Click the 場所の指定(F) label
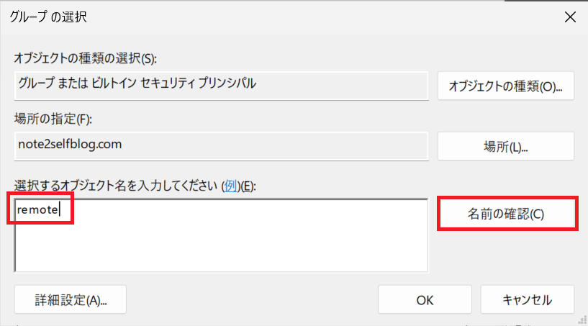The image size is (588, 326). tap(53, 119)
